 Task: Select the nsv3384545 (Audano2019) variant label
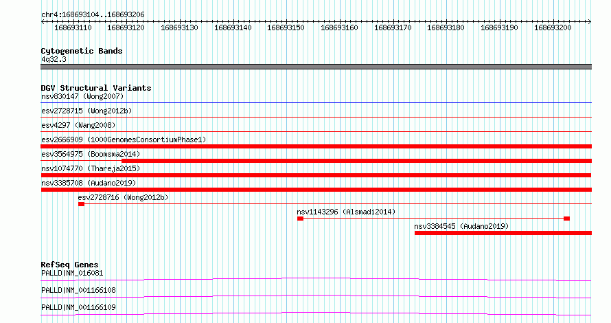(461, 226)
